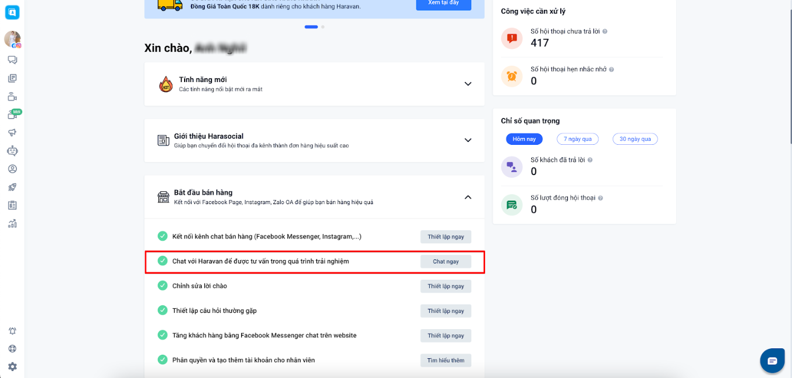Open the bar chart reports sidebar icon
Image resolution: width=792 pixels, height=378 pixels.
pos(12,223)
